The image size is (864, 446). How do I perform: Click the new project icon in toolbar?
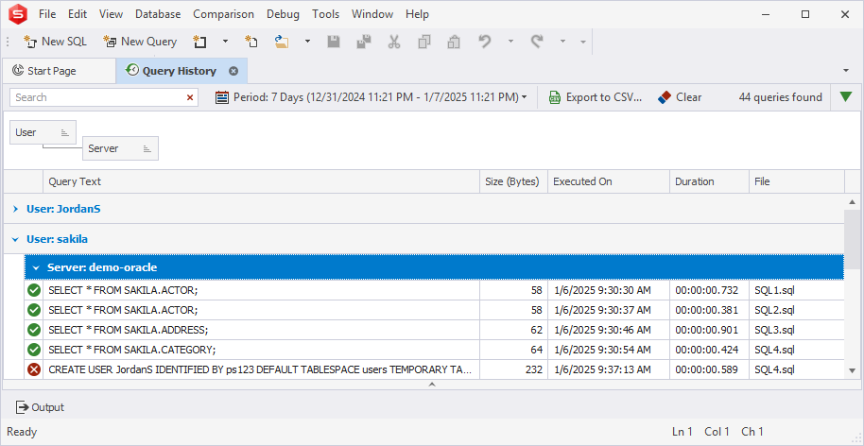coord(251,42)
